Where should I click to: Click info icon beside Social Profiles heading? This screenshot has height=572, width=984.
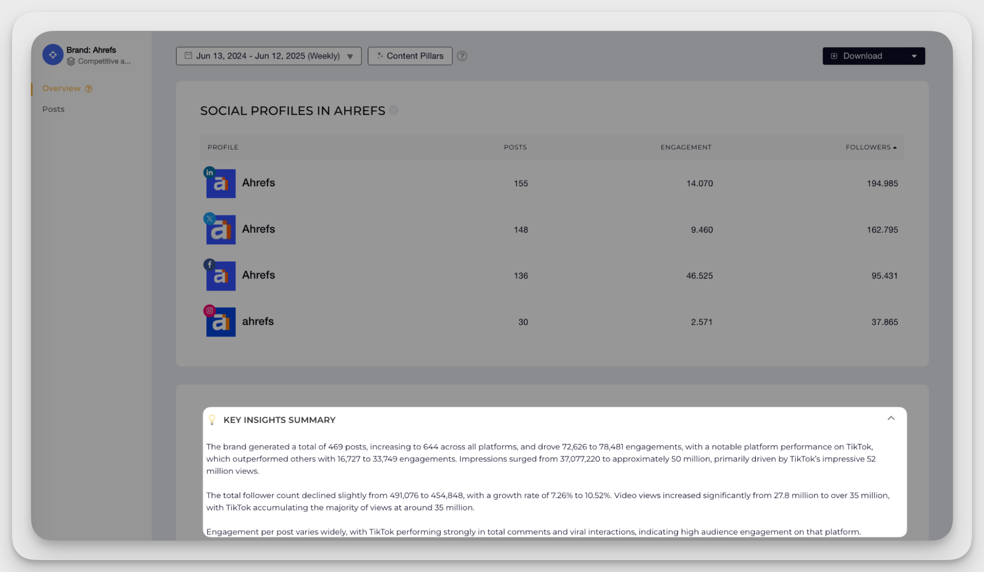pos(394,110)
